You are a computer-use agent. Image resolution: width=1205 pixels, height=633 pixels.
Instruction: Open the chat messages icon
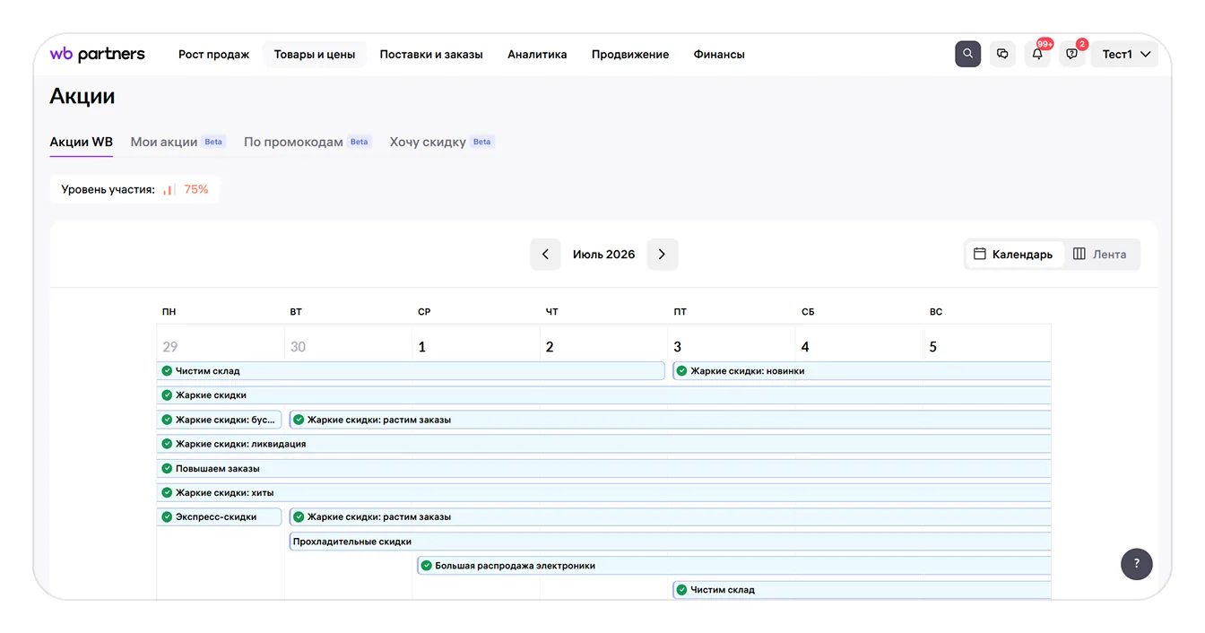[x=1002, y=54]
